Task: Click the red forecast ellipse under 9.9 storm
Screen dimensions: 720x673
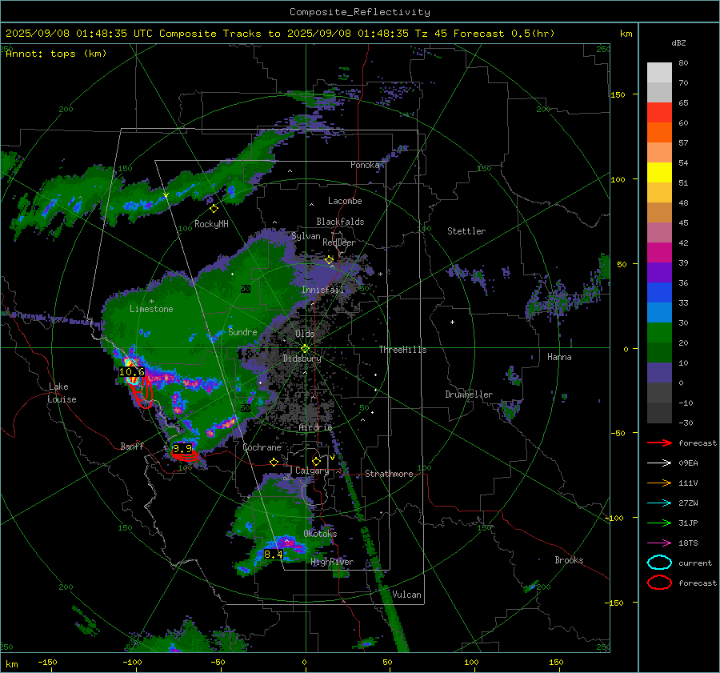Action: click(x=185, y=455)
